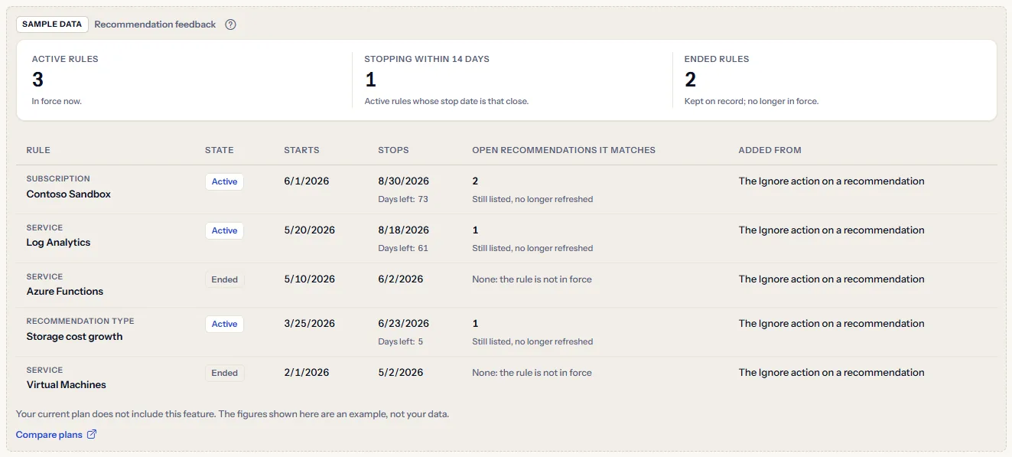The width and height of the screenshot is (1012, 457).
Task: Click the plan does not include this feature notice
Action: [x=233, y=414]
